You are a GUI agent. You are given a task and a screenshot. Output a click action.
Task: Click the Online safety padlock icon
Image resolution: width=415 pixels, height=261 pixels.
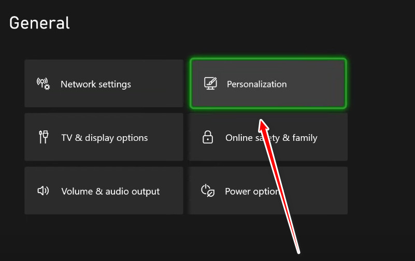[207, 137]
